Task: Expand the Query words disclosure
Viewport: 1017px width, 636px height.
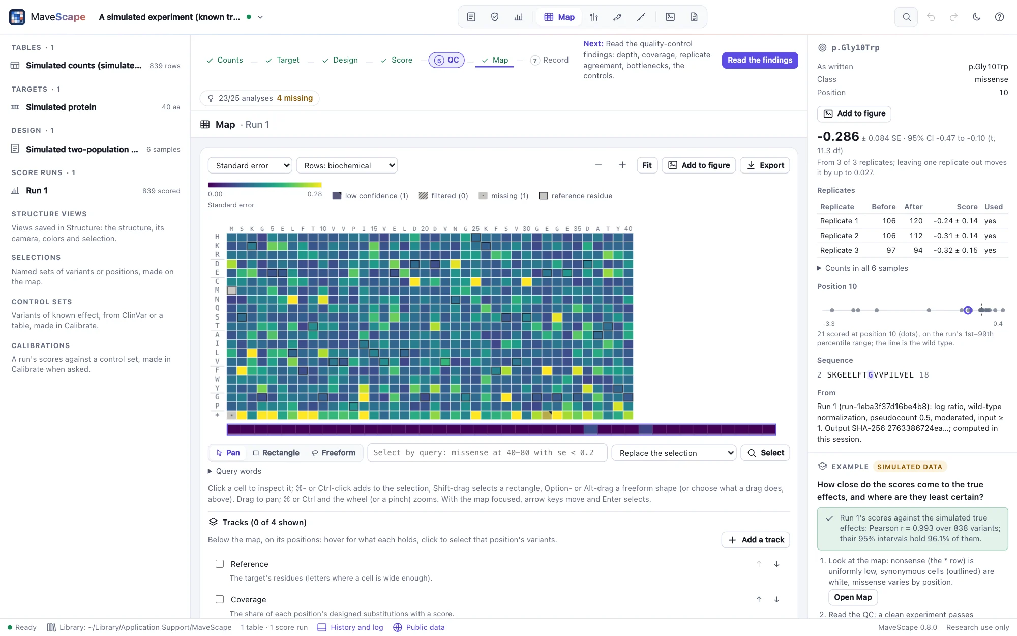Action: click(x=235, y=471)
